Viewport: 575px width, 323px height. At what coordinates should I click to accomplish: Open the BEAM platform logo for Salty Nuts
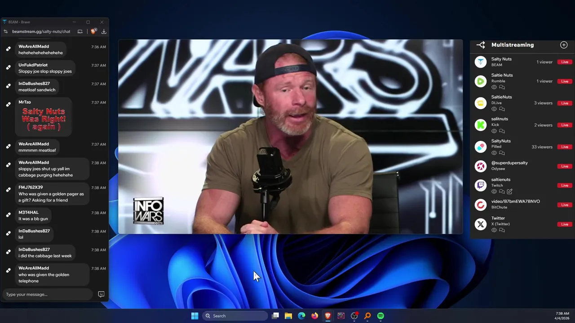tap(481, 62)
